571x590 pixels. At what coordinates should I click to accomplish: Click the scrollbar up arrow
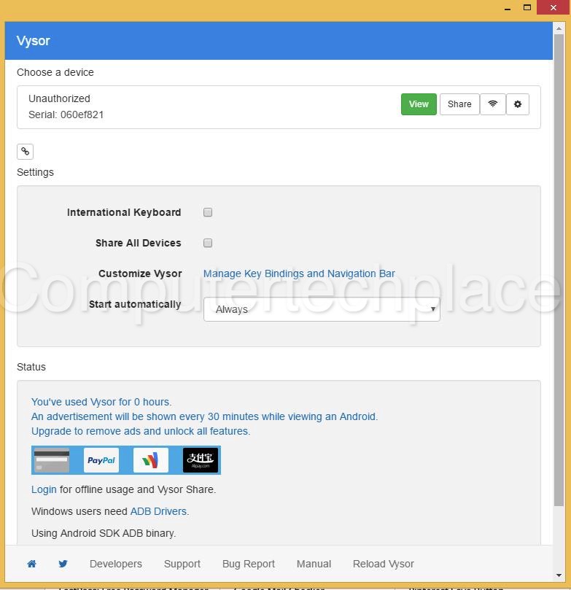point(559,28)
